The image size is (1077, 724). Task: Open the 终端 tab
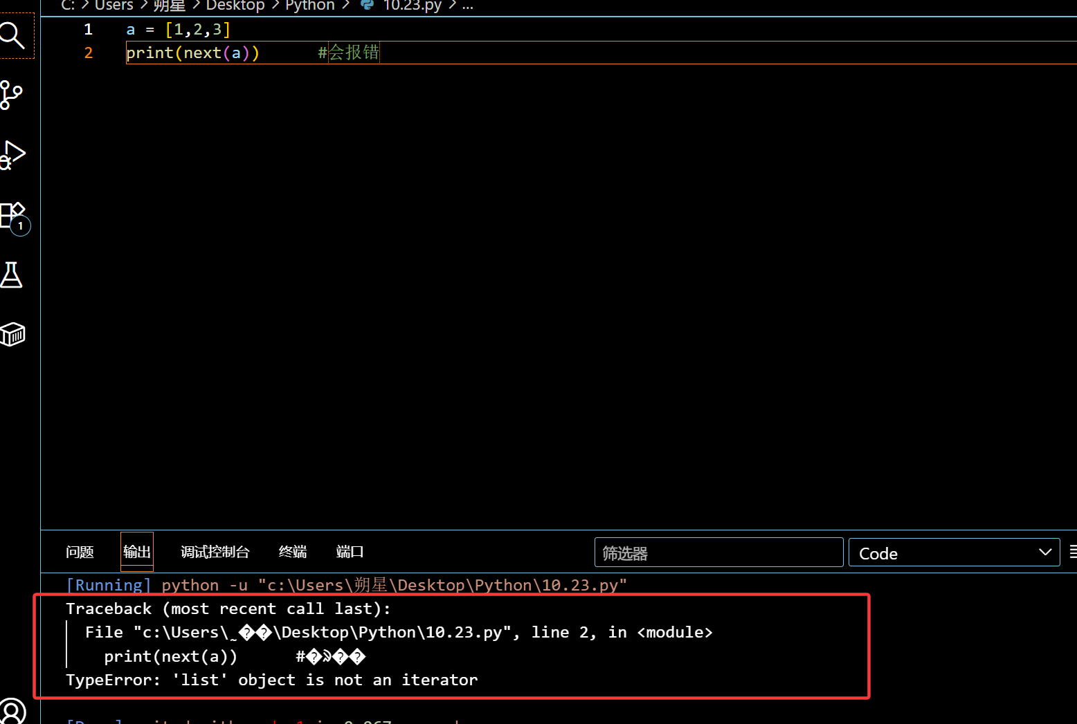click(292, 552)
